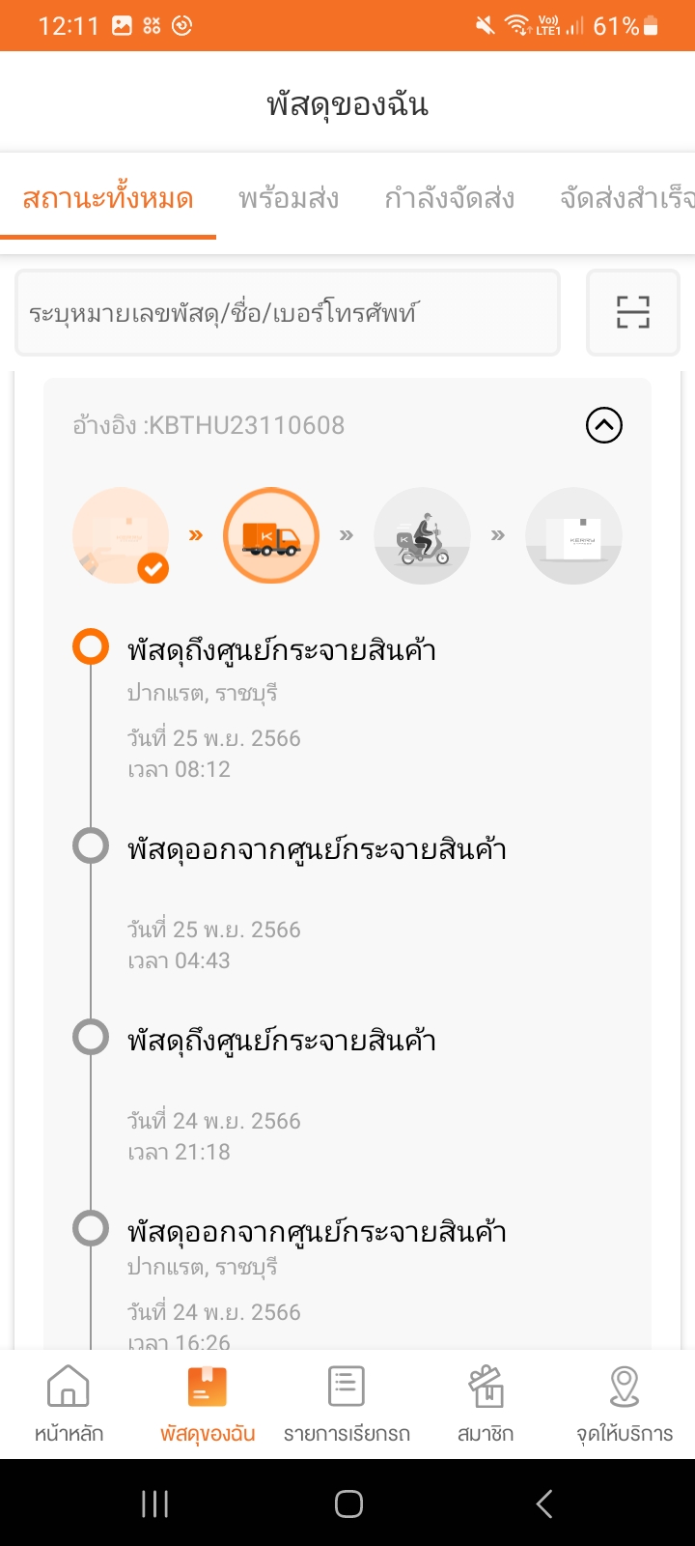The image size is (695, 1546).
Task: Open the หน้าหลัก home tab
Action: coord(69,1403)
